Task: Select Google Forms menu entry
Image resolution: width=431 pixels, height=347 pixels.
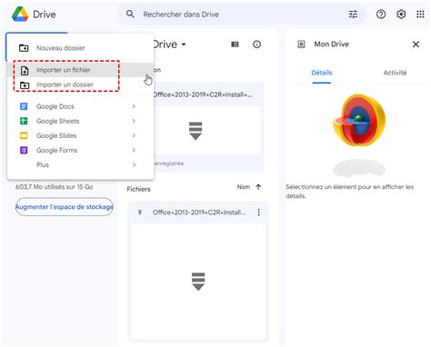Action: pos(81,150)
